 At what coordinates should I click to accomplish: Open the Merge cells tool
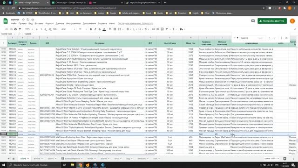point(120,29)
